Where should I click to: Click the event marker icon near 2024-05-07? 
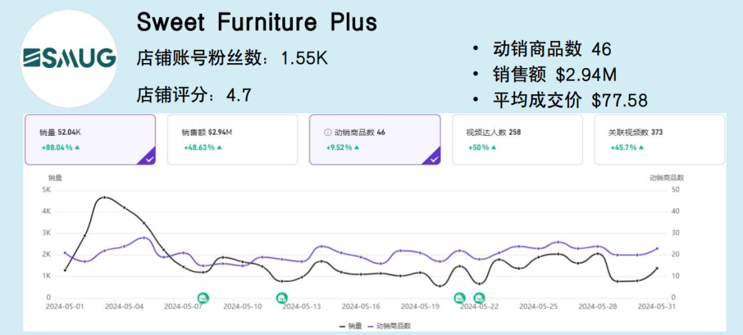point(203,298)
